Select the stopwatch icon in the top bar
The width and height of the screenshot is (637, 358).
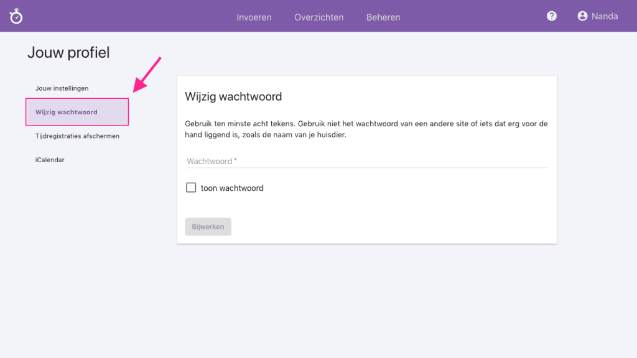[16, 16]
